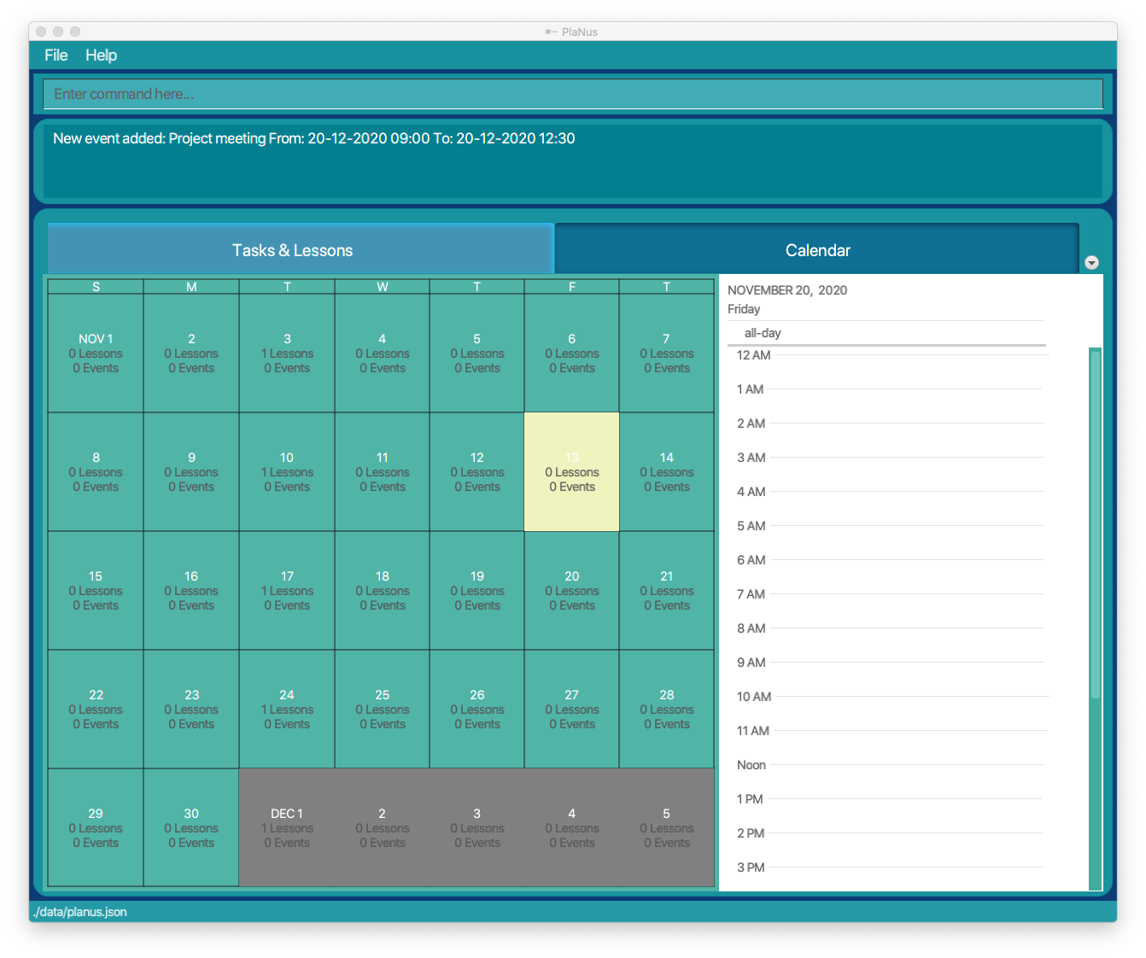1146x958 pixels.
Task: Click the F weekday column header
Action: click(x=571, y=287)
